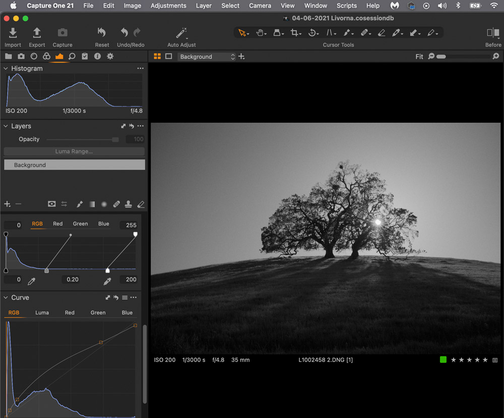The height and width of the screenshot is (418, 504).
Task: Delete layer with the minus icon
Action: [x=18, y=204]
